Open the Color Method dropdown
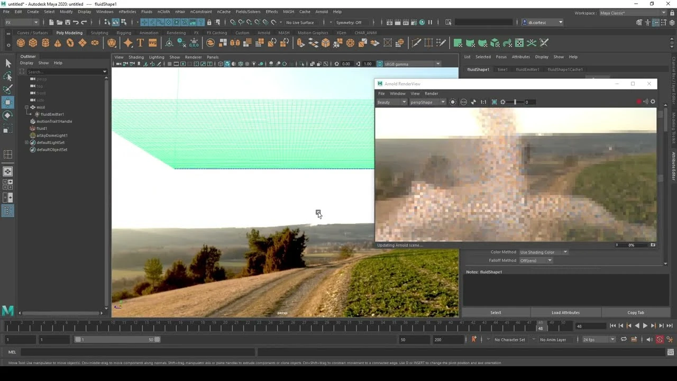The height and width of the screenshot is (381, 677). click(x=543, y=252)
